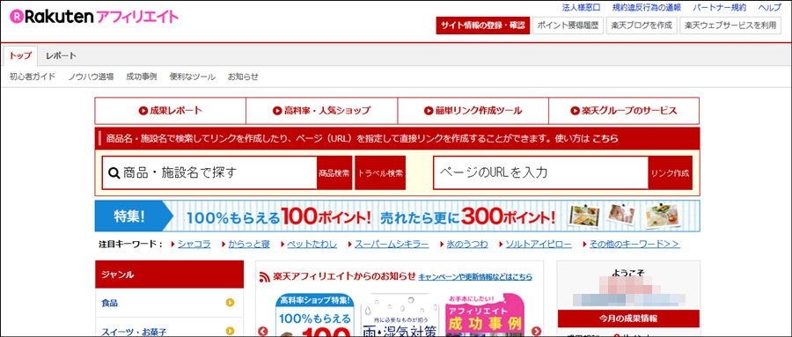Click the ポイント獲得履歴 button

568,26
